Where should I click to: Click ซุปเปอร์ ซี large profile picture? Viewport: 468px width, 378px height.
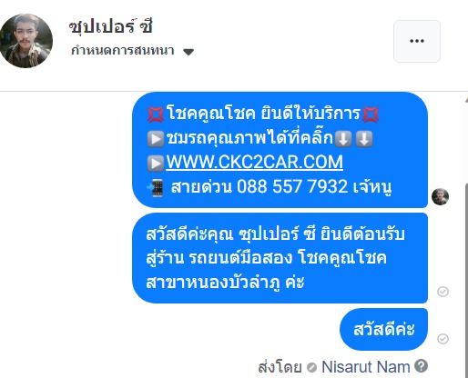25,41
